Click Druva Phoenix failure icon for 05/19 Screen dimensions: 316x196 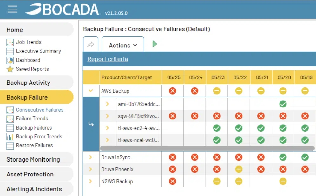click(305, 169)
